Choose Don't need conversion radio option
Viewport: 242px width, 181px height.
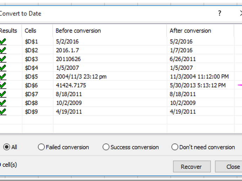(175, 147)
